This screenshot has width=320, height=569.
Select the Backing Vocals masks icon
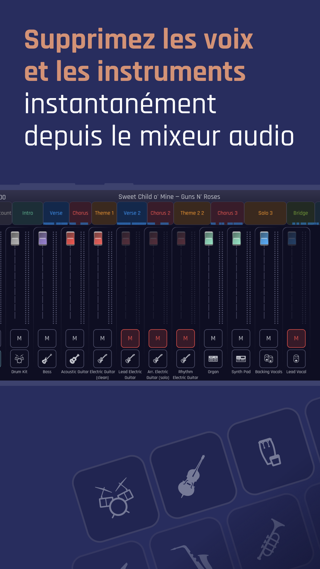269,359
